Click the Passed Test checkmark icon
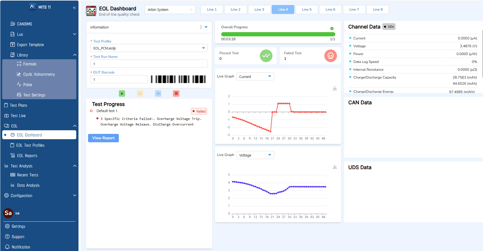Screen dimensions: 483x251 [x=266, y=56]
